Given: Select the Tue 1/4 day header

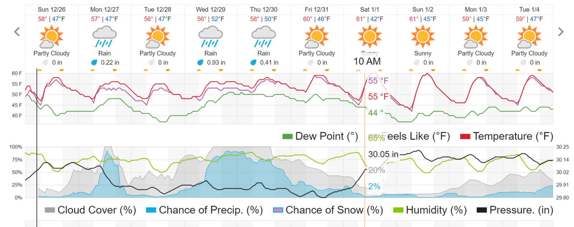Looking at the screenshot, I should [x=529, y=10].
